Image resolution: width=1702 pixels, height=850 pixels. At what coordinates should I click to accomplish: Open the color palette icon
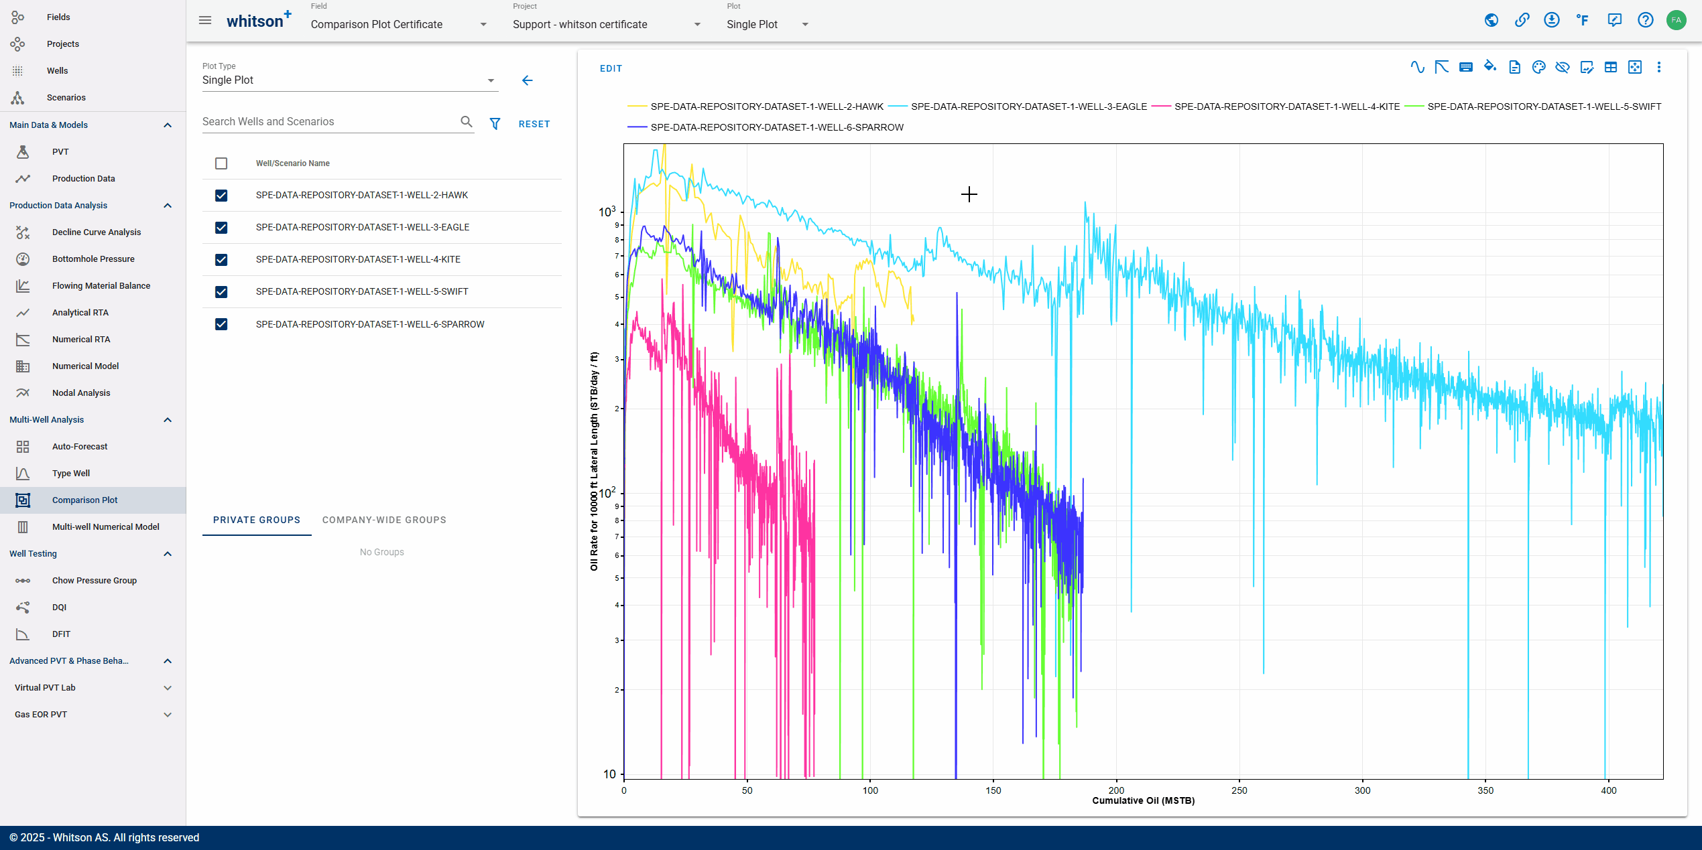1538,67
